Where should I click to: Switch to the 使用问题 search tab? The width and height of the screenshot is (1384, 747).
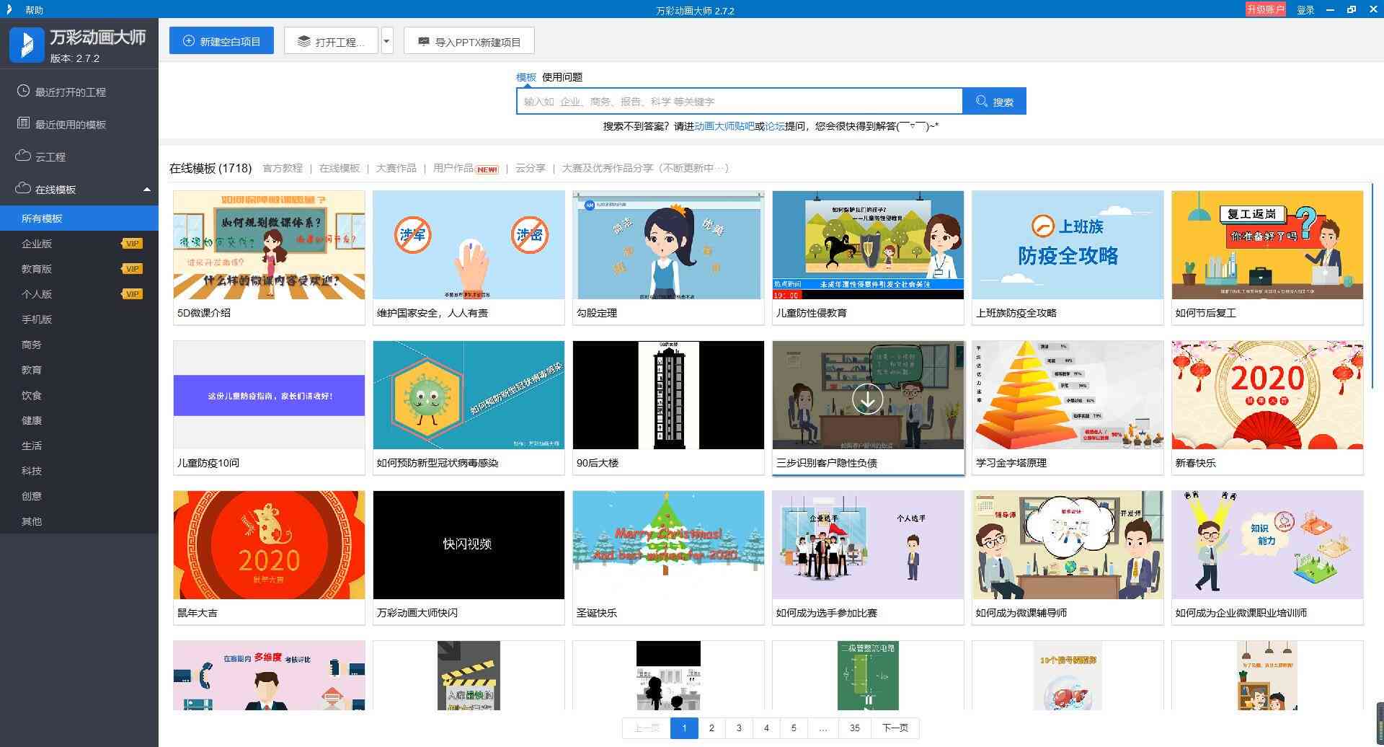coord(562,77)
